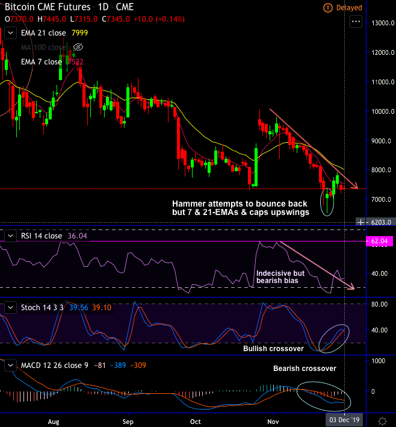Click the MACD signal value −309
This screenshot has height=427, width=396.
138,365
